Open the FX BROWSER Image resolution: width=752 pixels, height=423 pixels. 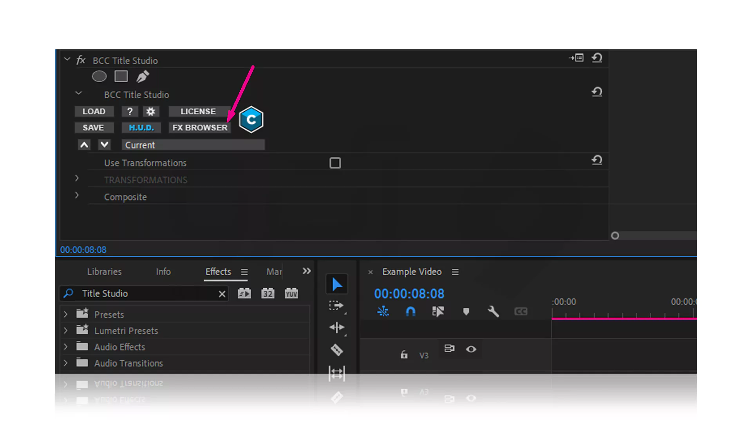click(200, 128)
